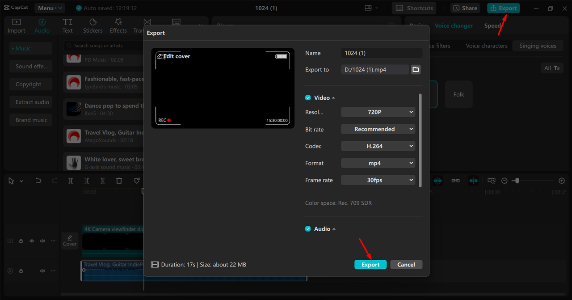Select the arrow pointer tool in timeline
The width and height of the screenshot is (572, 300).
coord(11,181)
